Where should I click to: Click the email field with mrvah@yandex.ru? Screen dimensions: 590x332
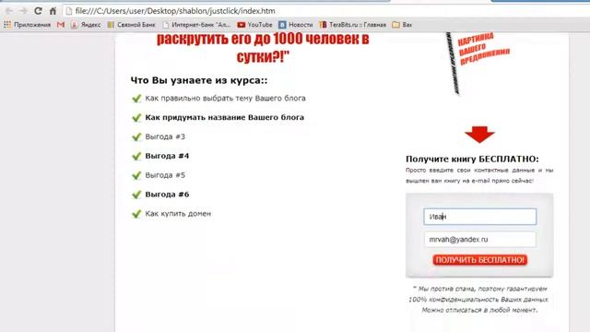click(x=479, y=240)
